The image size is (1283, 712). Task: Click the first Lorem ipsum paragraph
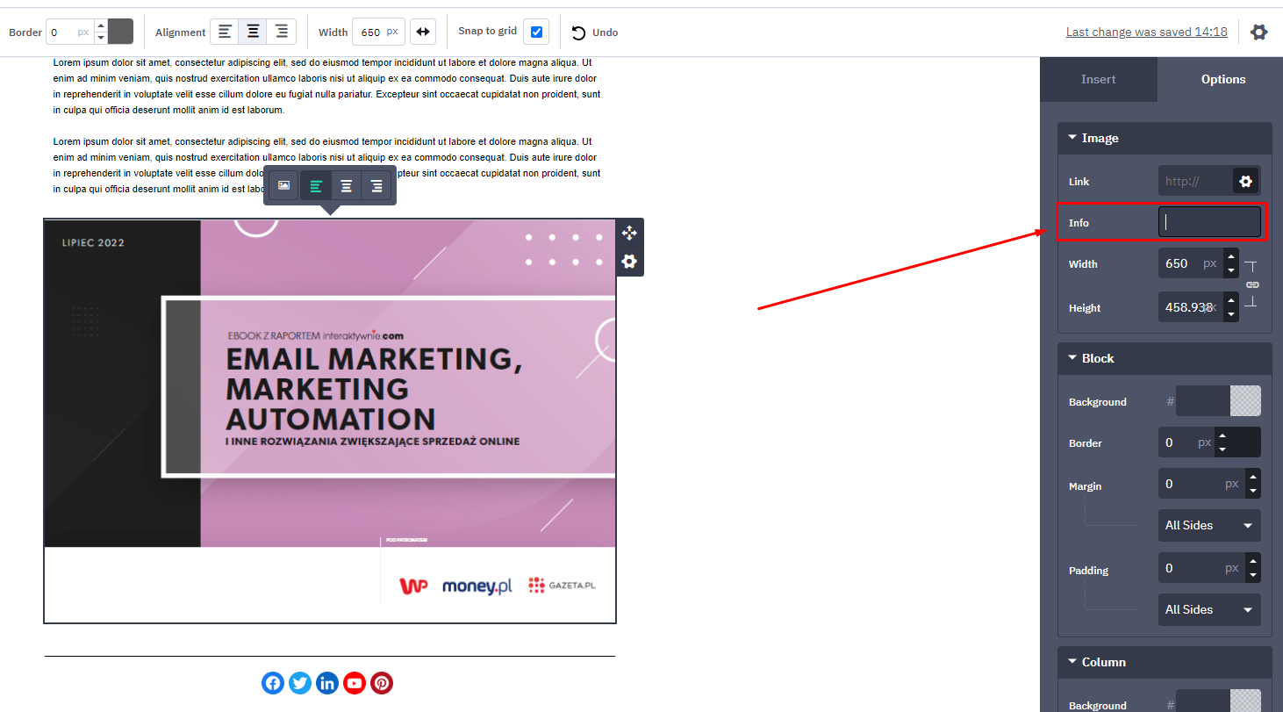pyautogui.click(x=327, y=87)
